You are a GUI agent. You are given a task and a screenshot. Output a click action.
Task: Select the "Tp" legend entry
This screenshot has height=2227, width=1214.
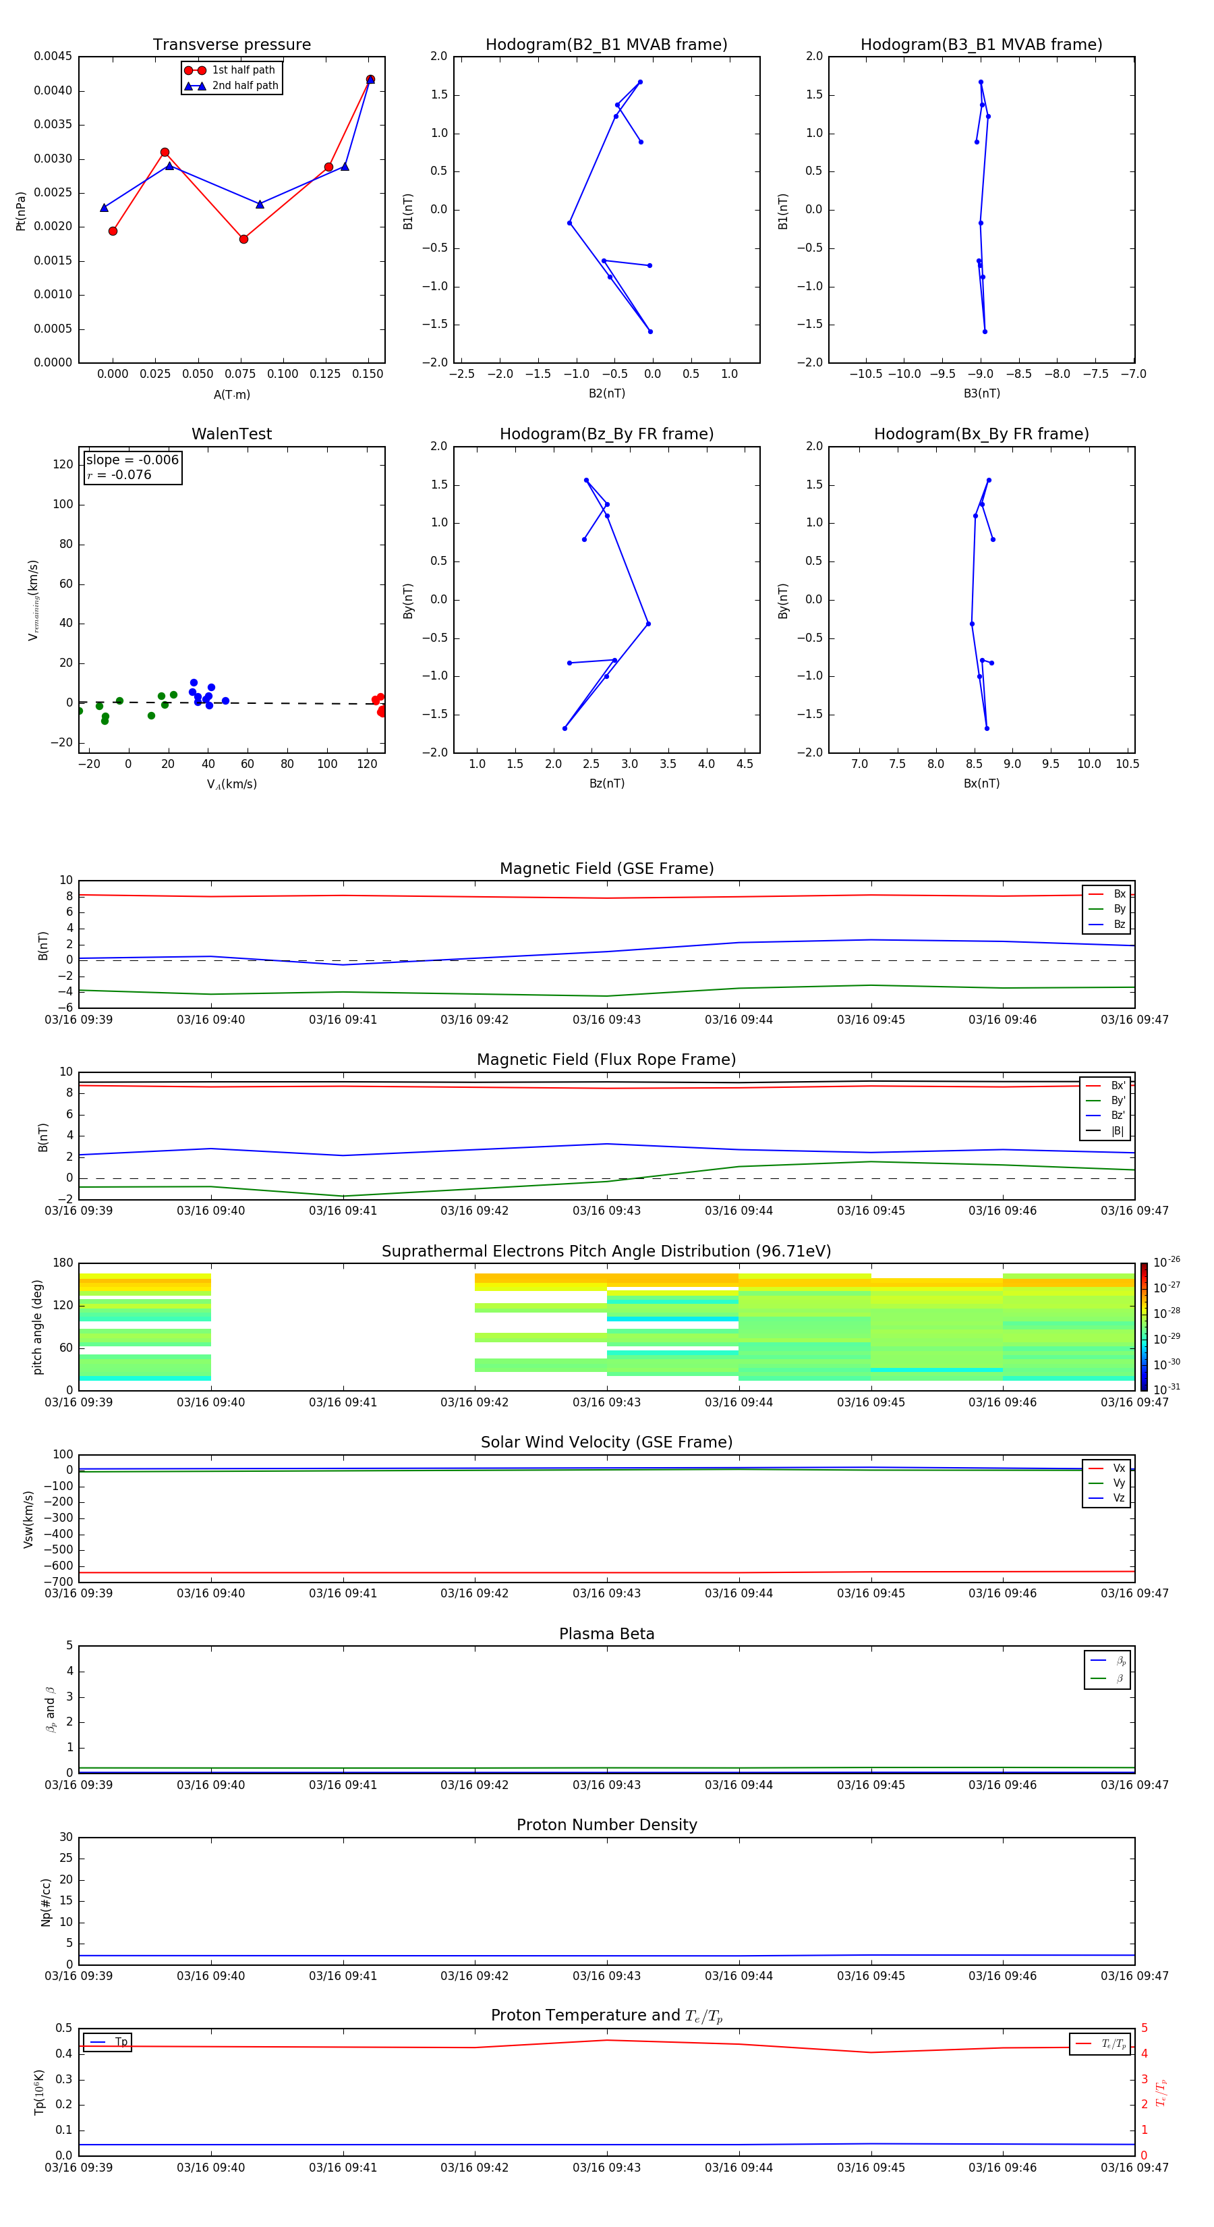[x=108, y=2042]
